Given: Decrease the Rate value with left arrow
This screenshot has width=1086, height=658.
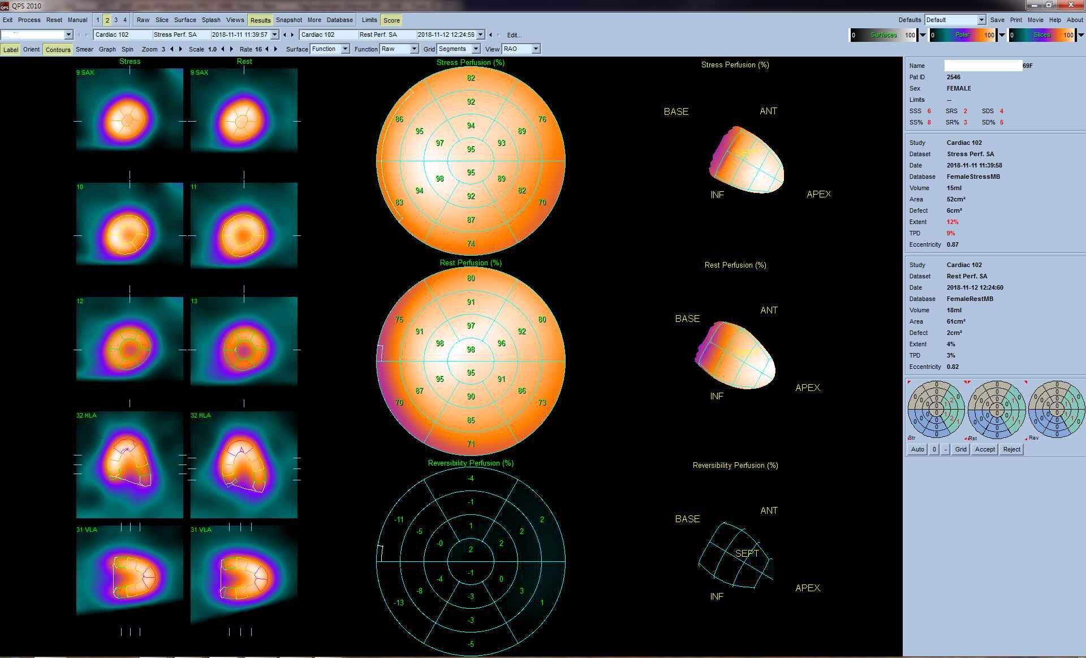Looking at the screenshot, I should coord(267,49).
